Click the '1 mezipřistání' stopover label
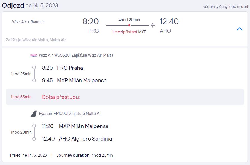Image resolution: width=250 pixels, height=165 pixels. pyautogui.click(x=124, y=32)
